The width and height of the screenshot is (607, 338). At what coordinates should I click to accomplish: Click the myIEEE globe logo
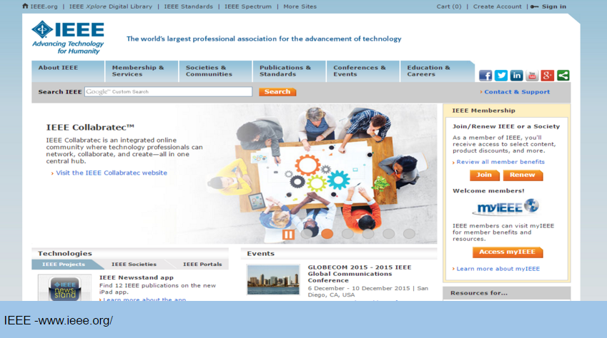pos(506,207)
